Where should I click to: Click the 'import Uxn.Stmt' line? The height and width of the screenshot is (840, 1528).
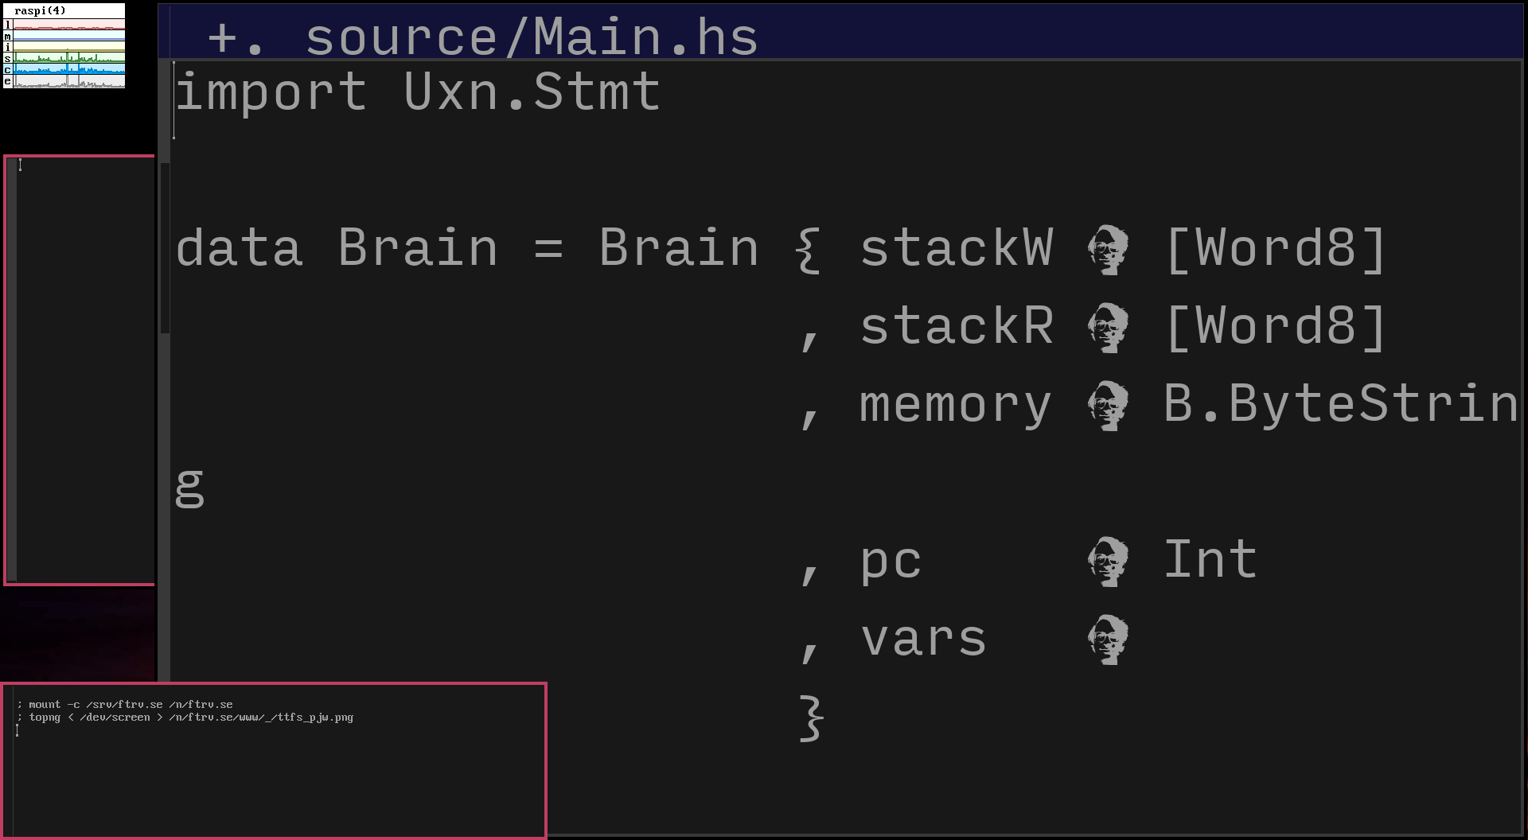pyautogui.click(x=418, y=92)
